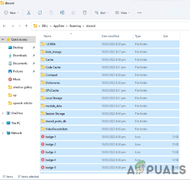
Task: Go forward with the right arrow
Action: 13,26
